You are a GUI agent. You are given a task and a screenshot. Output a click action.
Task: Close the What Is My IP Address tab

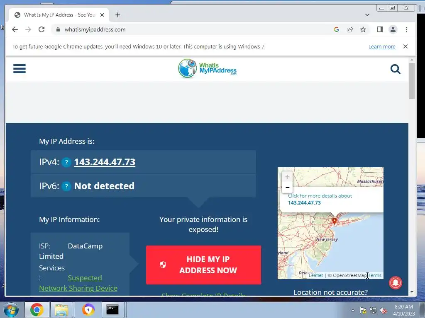pyautogui.click(x=102, y=15)
